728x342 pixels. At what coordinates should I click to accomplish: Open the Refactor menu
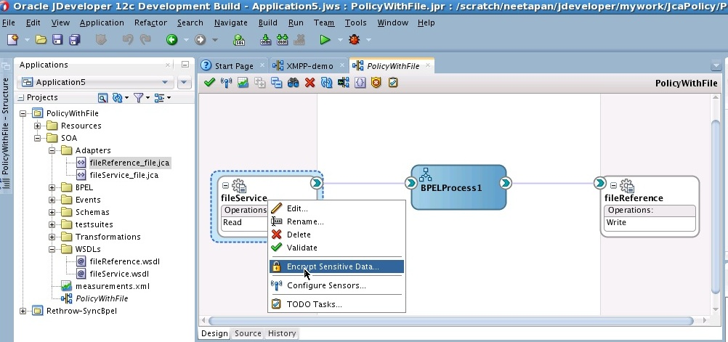pyautogui.click(x=150, y=23)
